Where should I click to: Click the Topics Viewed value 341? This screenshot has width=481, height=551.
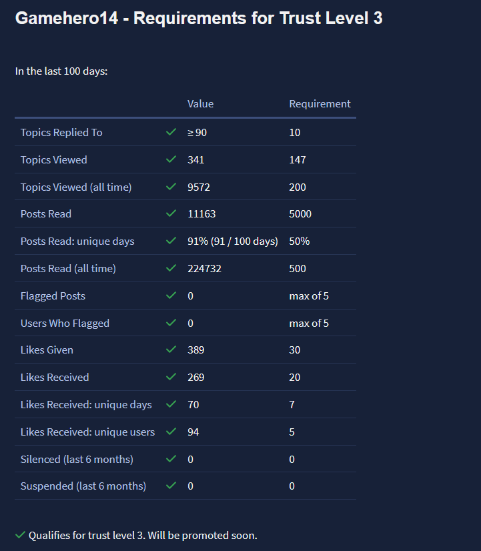tap(195, 159)
